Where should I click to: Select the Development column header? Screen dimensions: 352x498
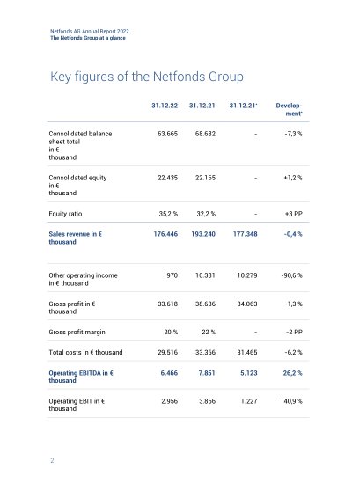(x=290, y=110)
